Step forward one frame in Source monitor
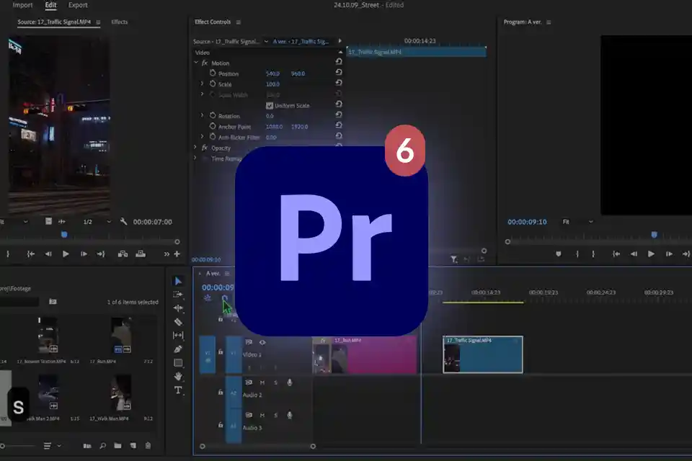Image resolution: width=692 pixels, height=461 pixels. click(x=84, y=254)
